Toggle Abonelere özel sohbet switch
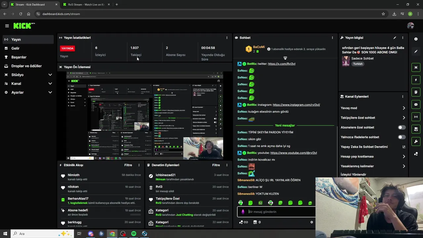The image size is (423, 238). click(x=402, y=127)
